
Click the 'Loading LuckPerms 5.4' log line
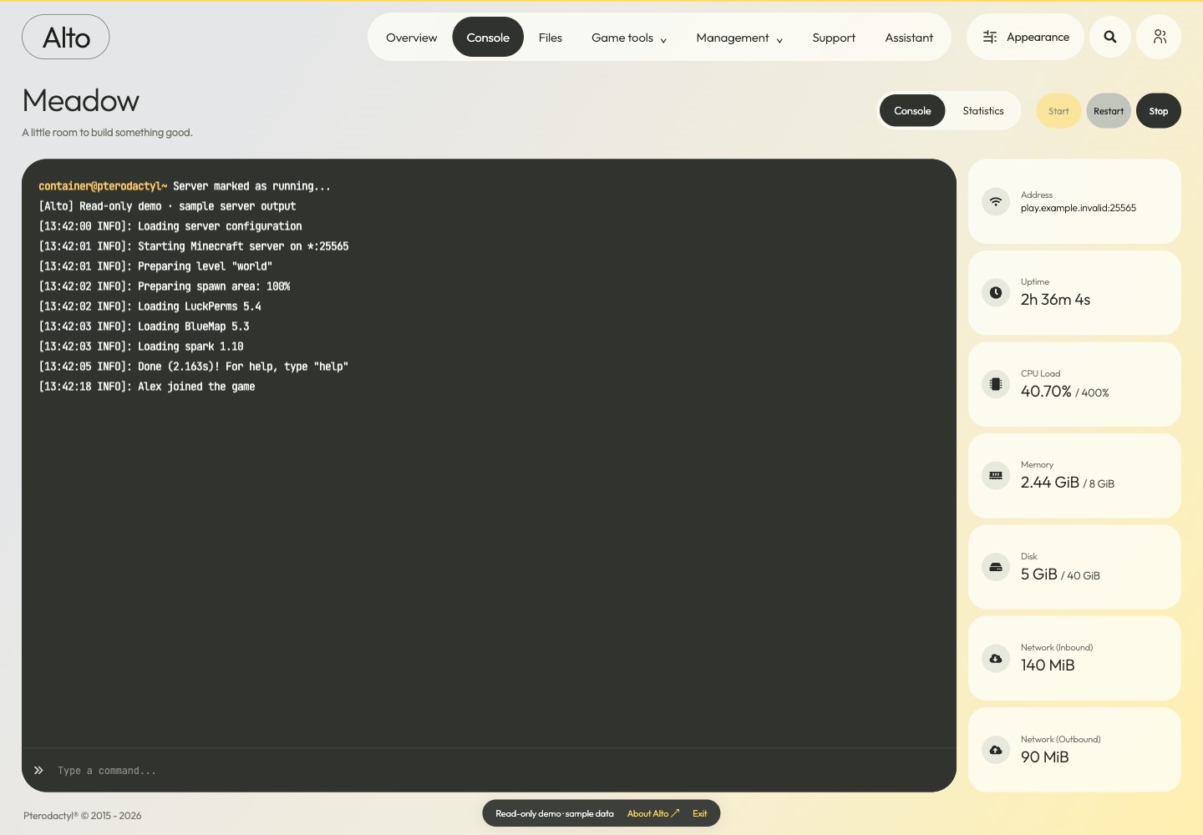[150, 306]
